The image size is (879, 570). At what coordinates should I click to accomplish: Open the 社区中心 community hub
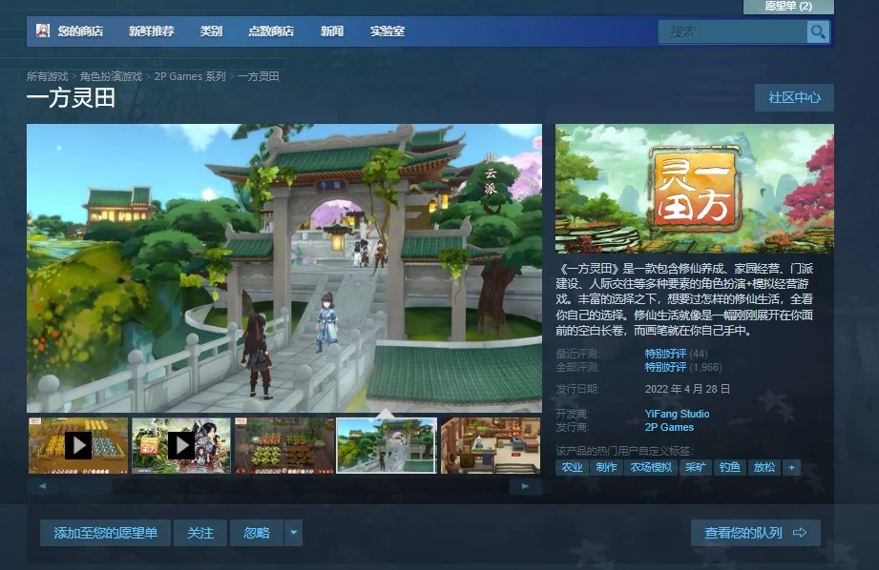(794, 98)
